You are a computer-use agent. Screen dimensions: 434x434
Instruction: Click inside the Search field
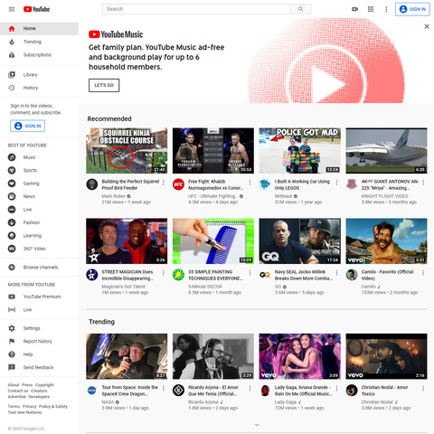(196, 9)
